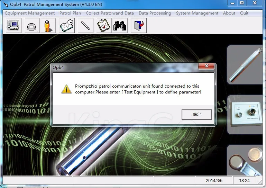
Task: Click the checkpoint button toolbar icon
Action: click(x=32, y=26)
